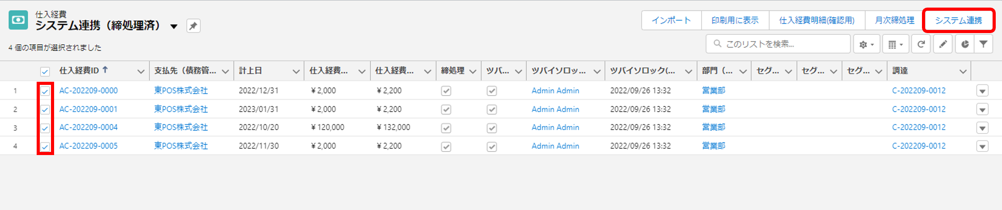Click ツバ... checkbox in row AC-202209-0001

[492, 109]
